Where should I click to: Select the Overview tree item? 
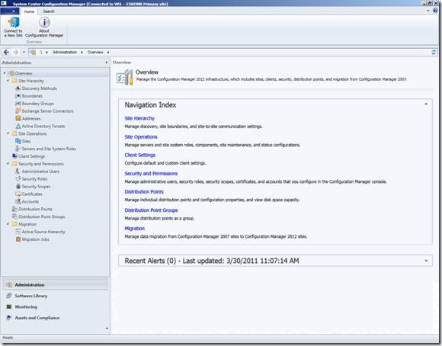24,73
